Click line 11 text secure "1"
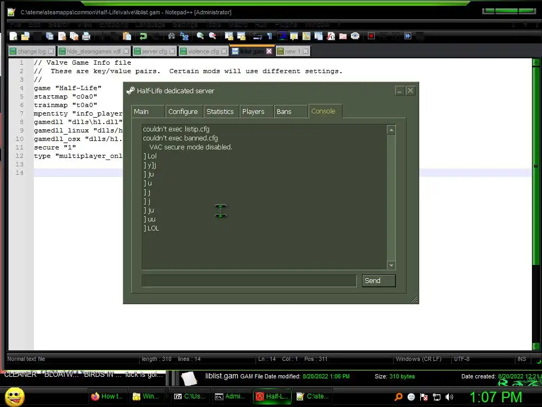542x407 pixels. pos(55,147)
